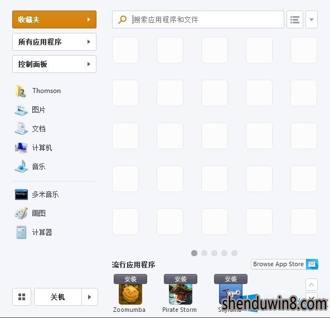Open the 图片 pictures library
Image resolution: width=330 pixels, height=318 pixels.
coord(30,110)
